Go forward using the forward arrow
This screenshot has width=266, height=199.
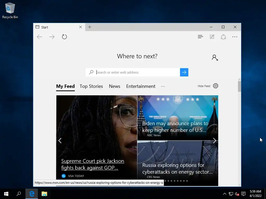pyautogui.click(x=52, y=37)
